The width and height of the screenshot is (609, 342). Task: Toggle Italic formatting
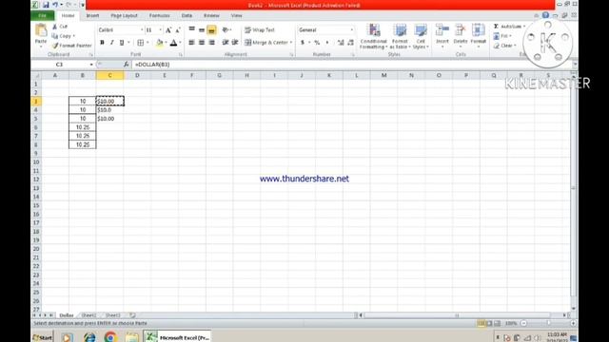pos(112,43)
